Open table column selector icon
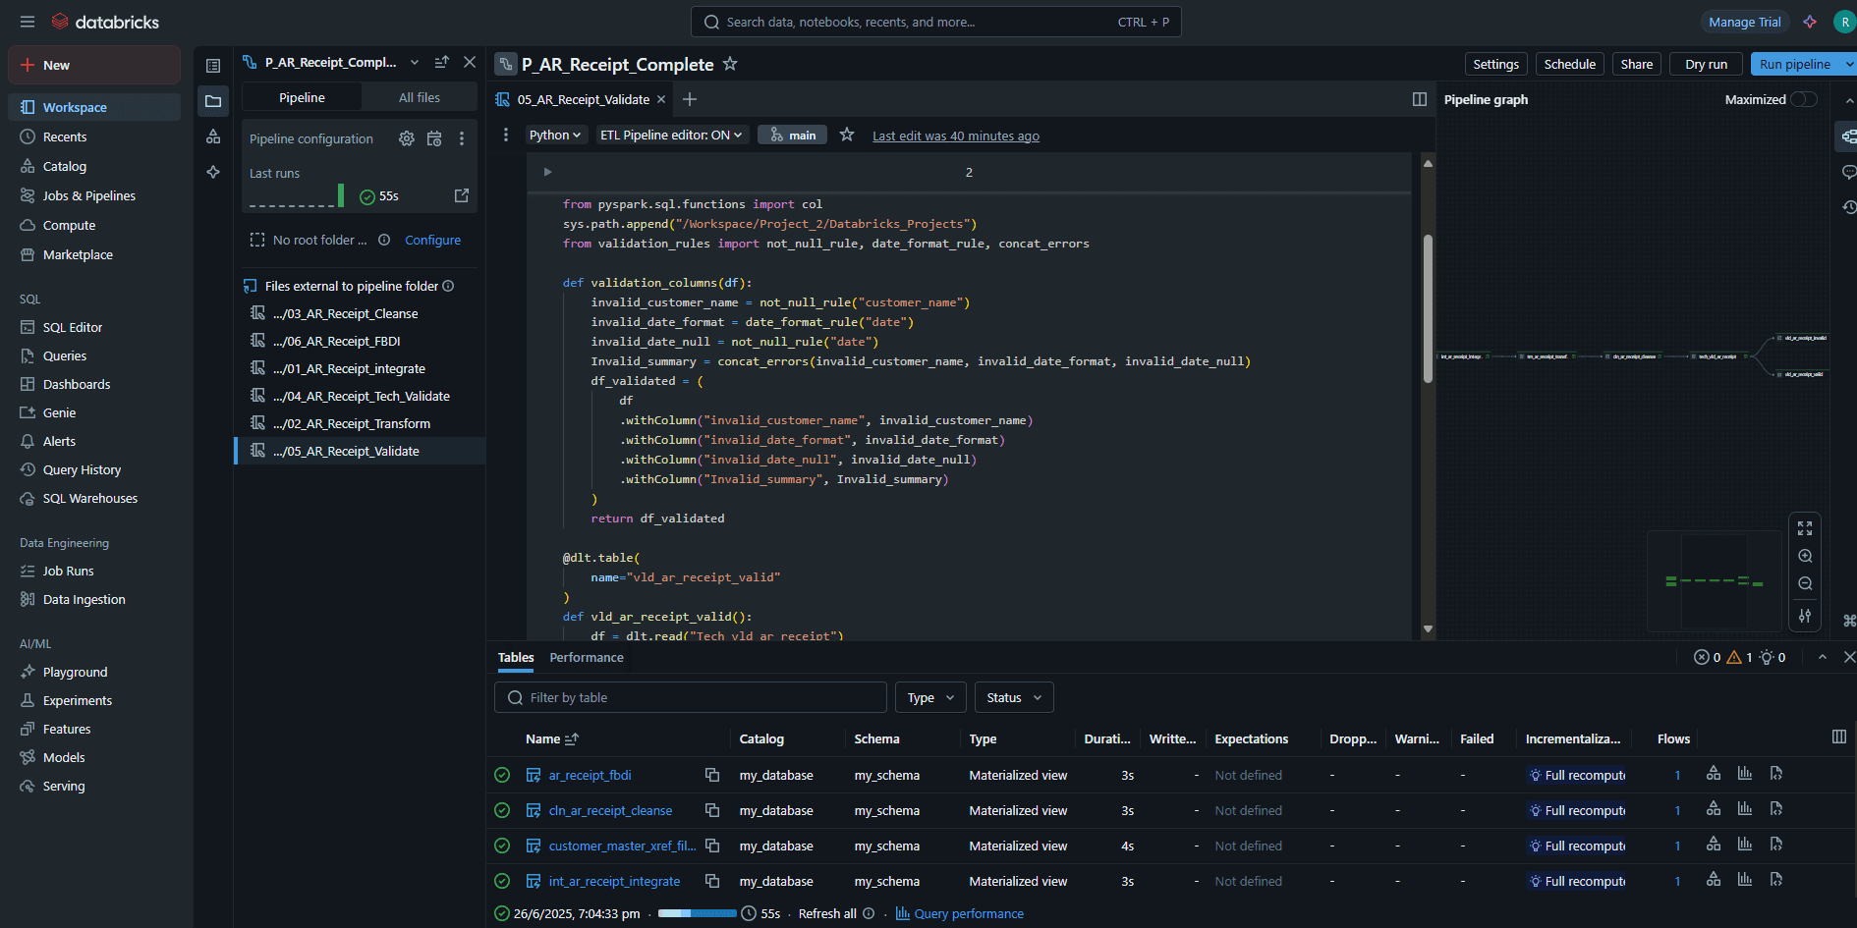This screenshot has height=928, width=1857. tap(1839, 737)
